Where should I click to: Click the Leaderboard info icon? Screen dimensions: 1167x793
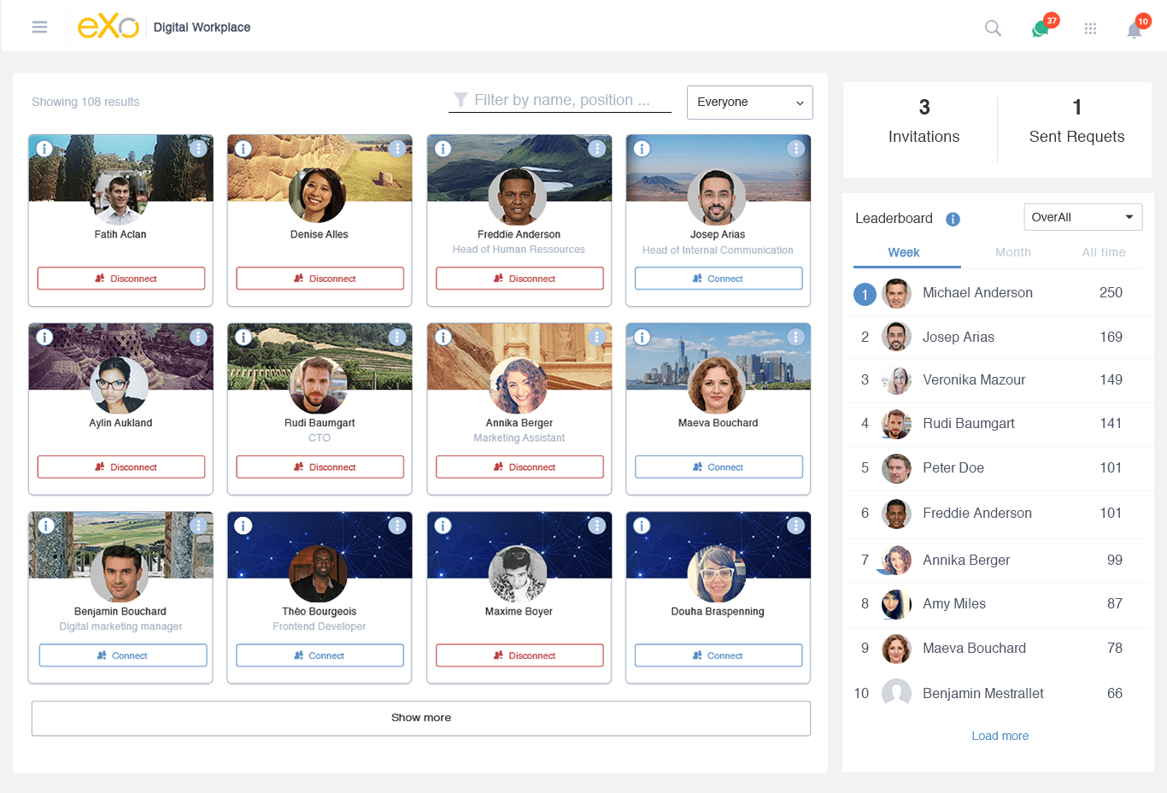[x=953, y=220]
